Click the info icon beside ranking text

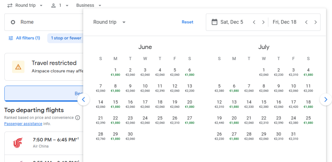point(77,118)
